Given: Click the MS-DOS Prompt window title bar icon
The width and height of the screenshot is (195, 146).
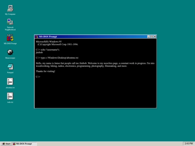Looking at the screenshot, I should point(36,37).
